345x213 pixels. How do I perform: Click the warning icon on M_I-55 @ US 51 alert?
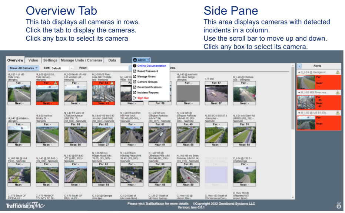(x=338, y=113)
